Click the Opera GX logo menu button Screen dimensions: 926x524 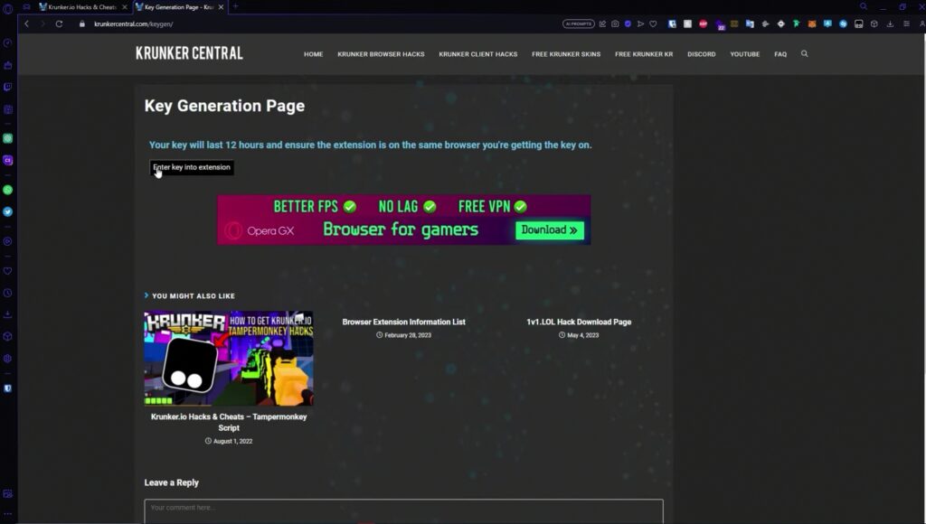[7, 8]
